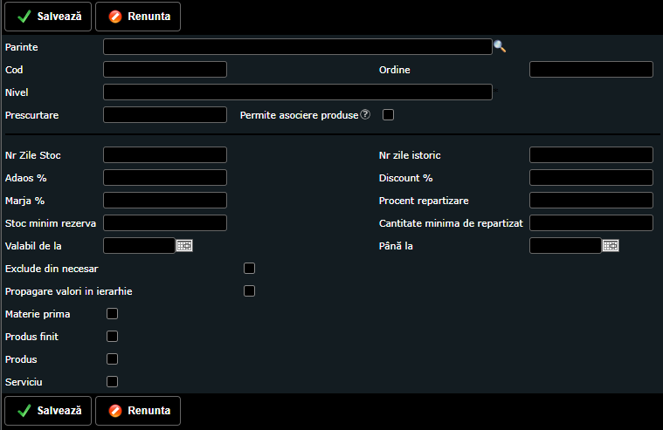The height and width of the screenshot is (430, 663).
Task: Tick the Materie prima checkbox
Action: pyautogui.click(x=112, y=313)
